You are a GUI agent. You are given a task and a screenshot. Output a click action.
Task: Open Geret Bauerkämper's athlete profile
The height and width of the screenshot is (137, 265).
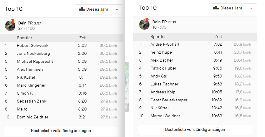click(169, 100)
